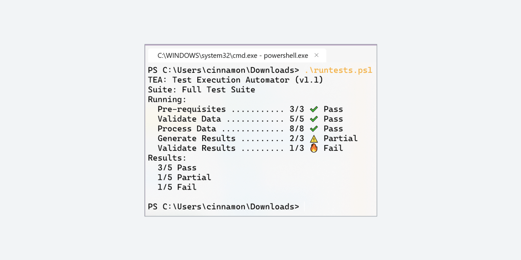Click the Pre-requisites test name

192,109
